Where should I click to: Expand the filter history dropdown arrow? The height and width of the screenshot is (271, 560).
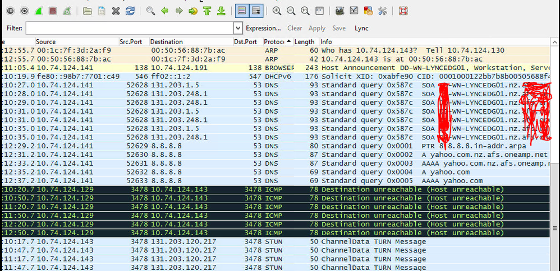click(238, 28)
